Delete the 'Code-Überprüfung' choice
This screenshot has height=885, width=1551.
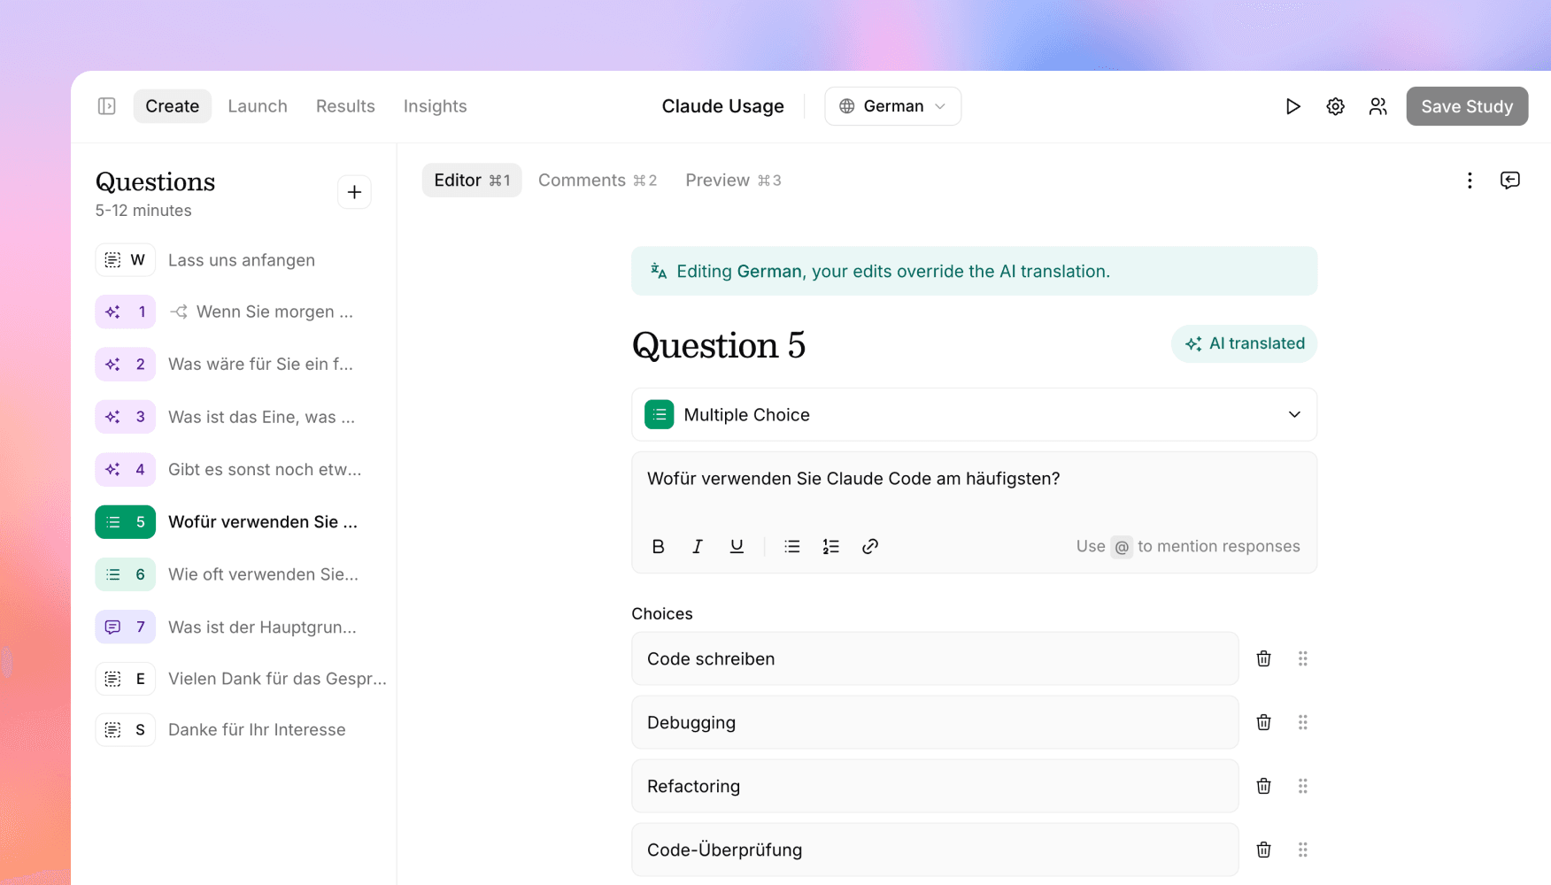click(x=1263, y=850)
